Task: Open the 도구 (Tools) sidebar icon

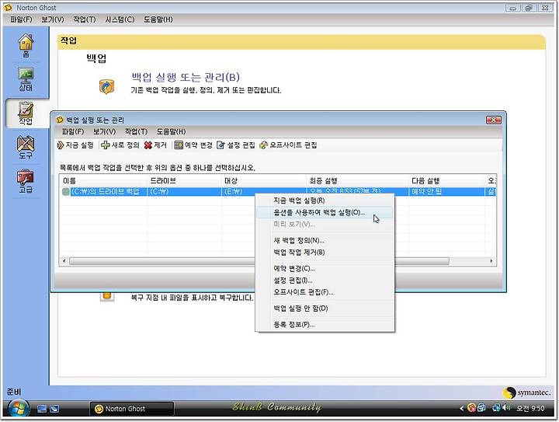Action: click(x=26, y=148)
